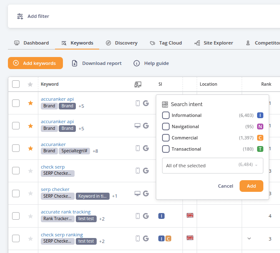Select the accuranker keyword row checkbox
Image resolution: width=280 pixels, height=253 pixels.
[x=16, y=148]
